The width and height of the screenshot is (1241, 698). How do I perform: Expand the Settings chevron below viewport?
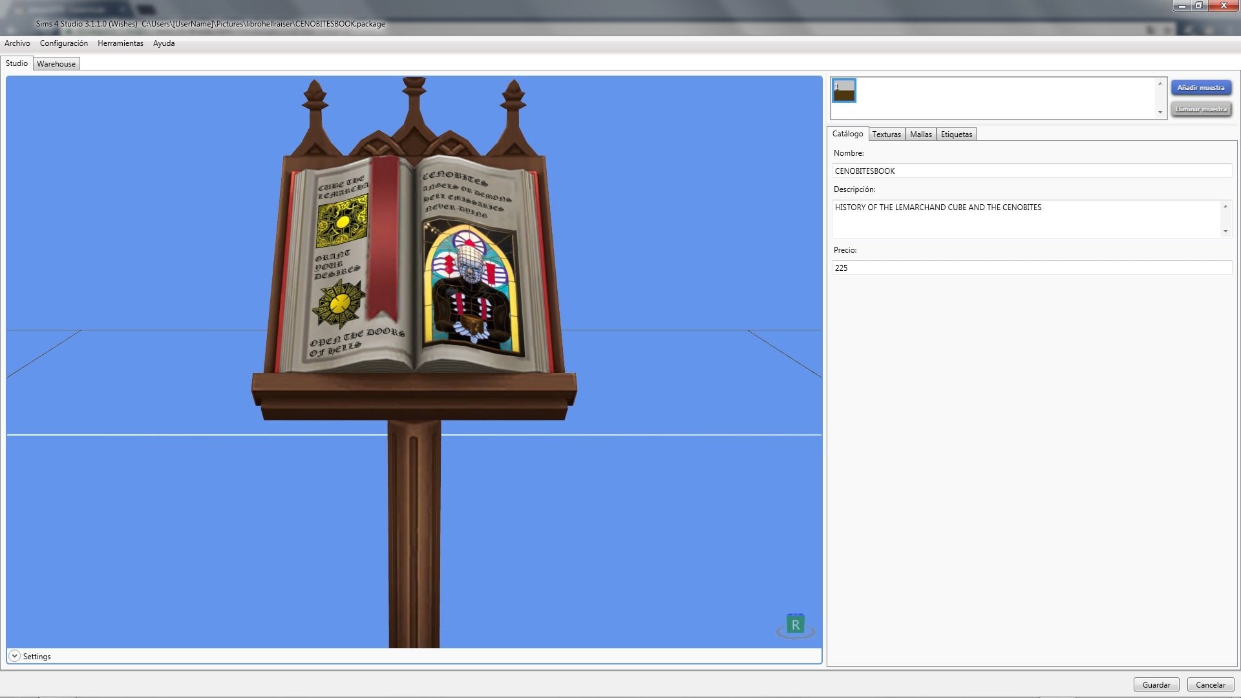[x=14, y=656]
